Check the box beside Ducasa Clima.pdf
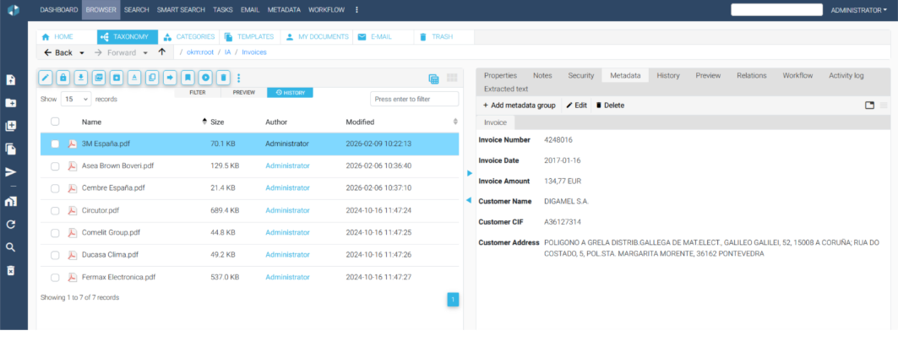 tap(55, 254)
